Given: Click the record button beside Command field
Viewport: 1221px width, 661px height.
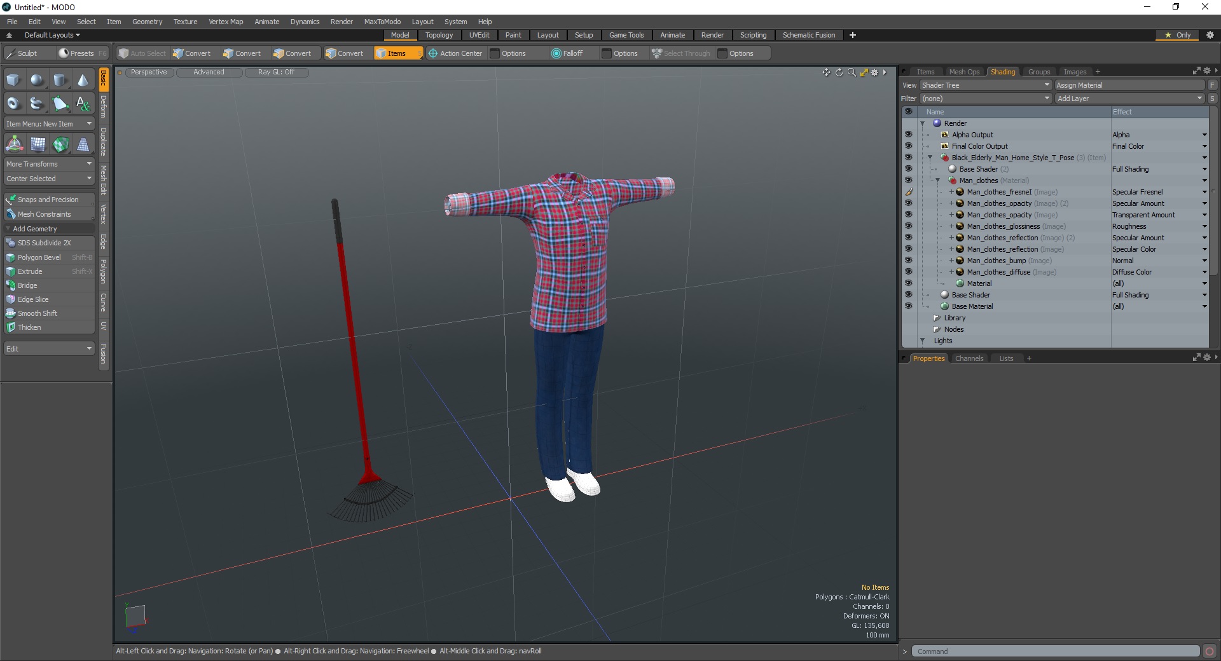Looking at the screenshot, I should 1210,651.
